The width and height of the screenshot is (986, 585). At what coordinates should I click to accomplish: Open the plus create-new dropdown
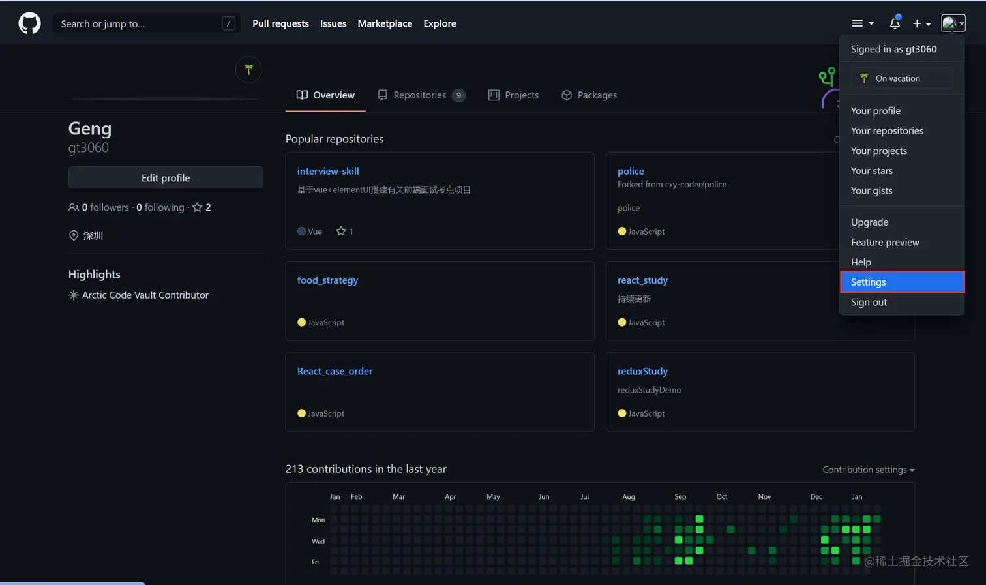pos(921,23)
